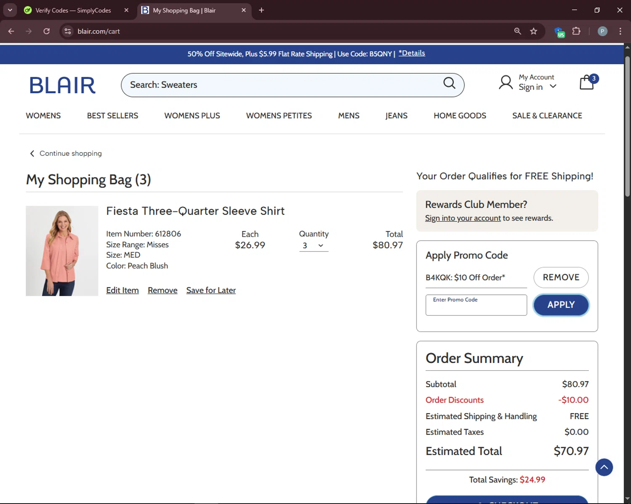
Task: Click the scroll-to-top arrow button
Action: point(604,467)
